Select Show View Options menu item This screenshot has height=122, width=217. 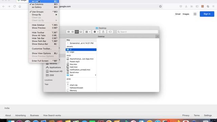click(44, 54)
